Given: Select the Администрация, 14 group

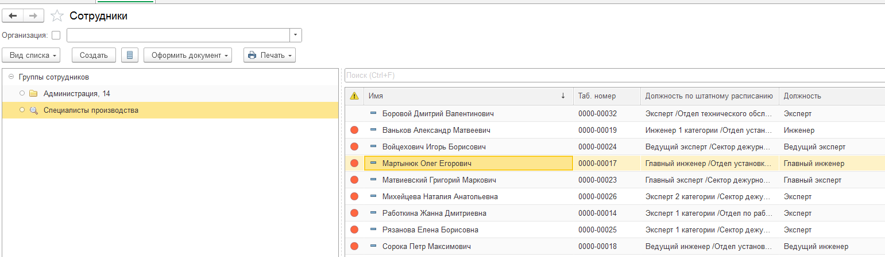Looking at the screenshot, I should 77,93.
